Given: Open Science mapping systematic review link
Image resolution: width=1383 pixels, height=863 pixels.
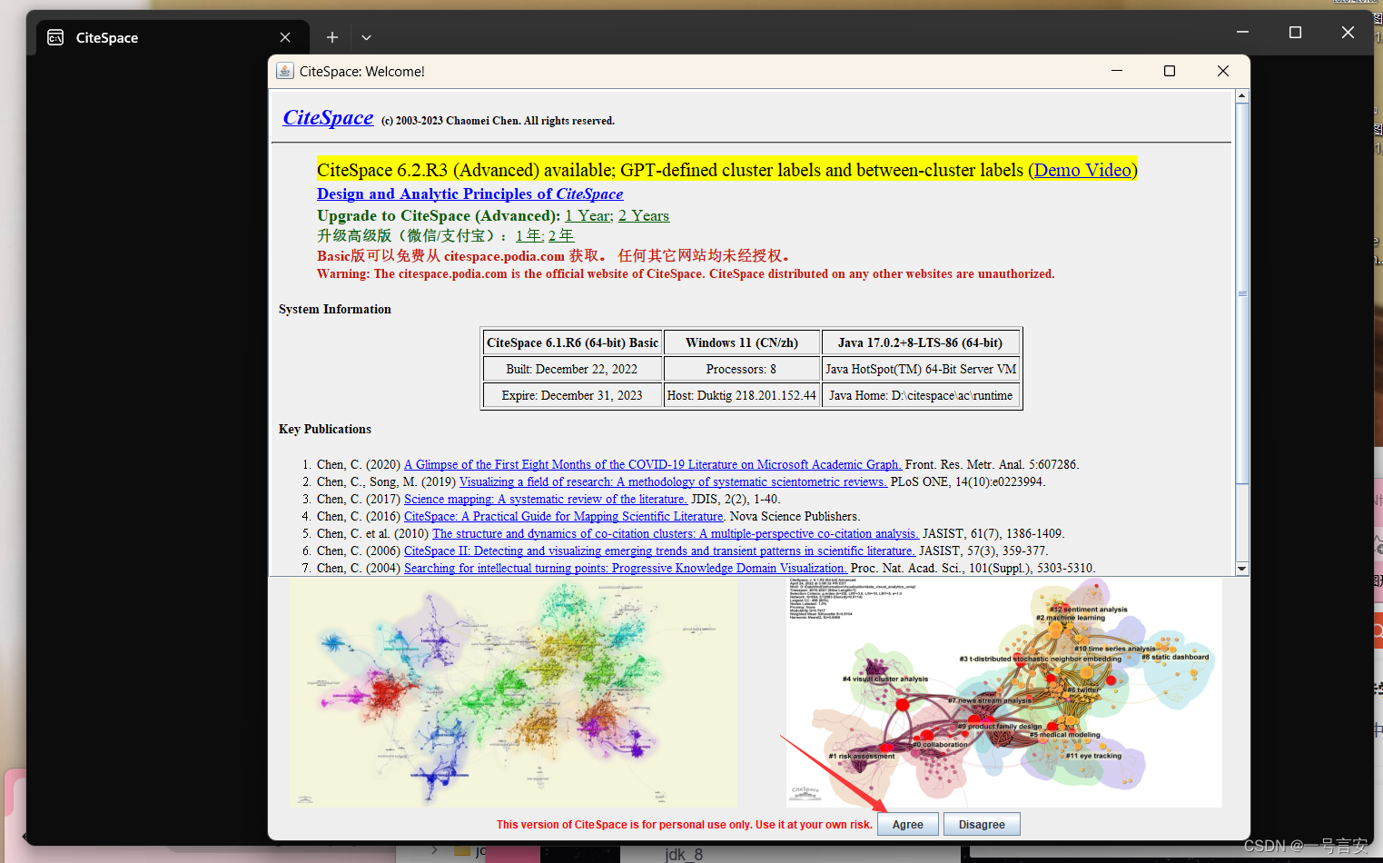Looking at the screenshot, I should tap(546, 499).
